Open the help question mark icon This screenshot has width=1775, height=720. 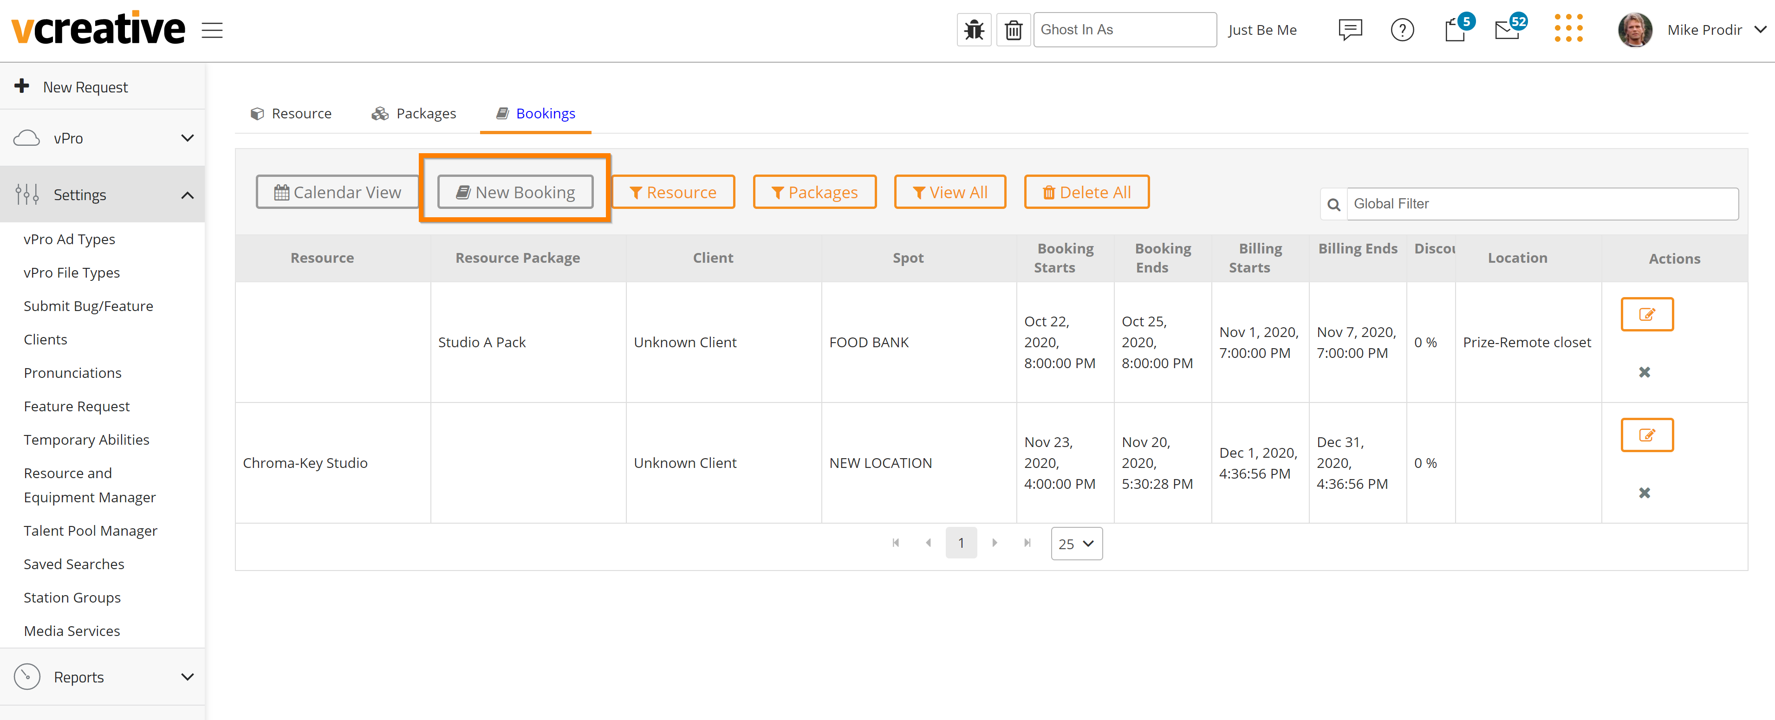pos(1402,30)
